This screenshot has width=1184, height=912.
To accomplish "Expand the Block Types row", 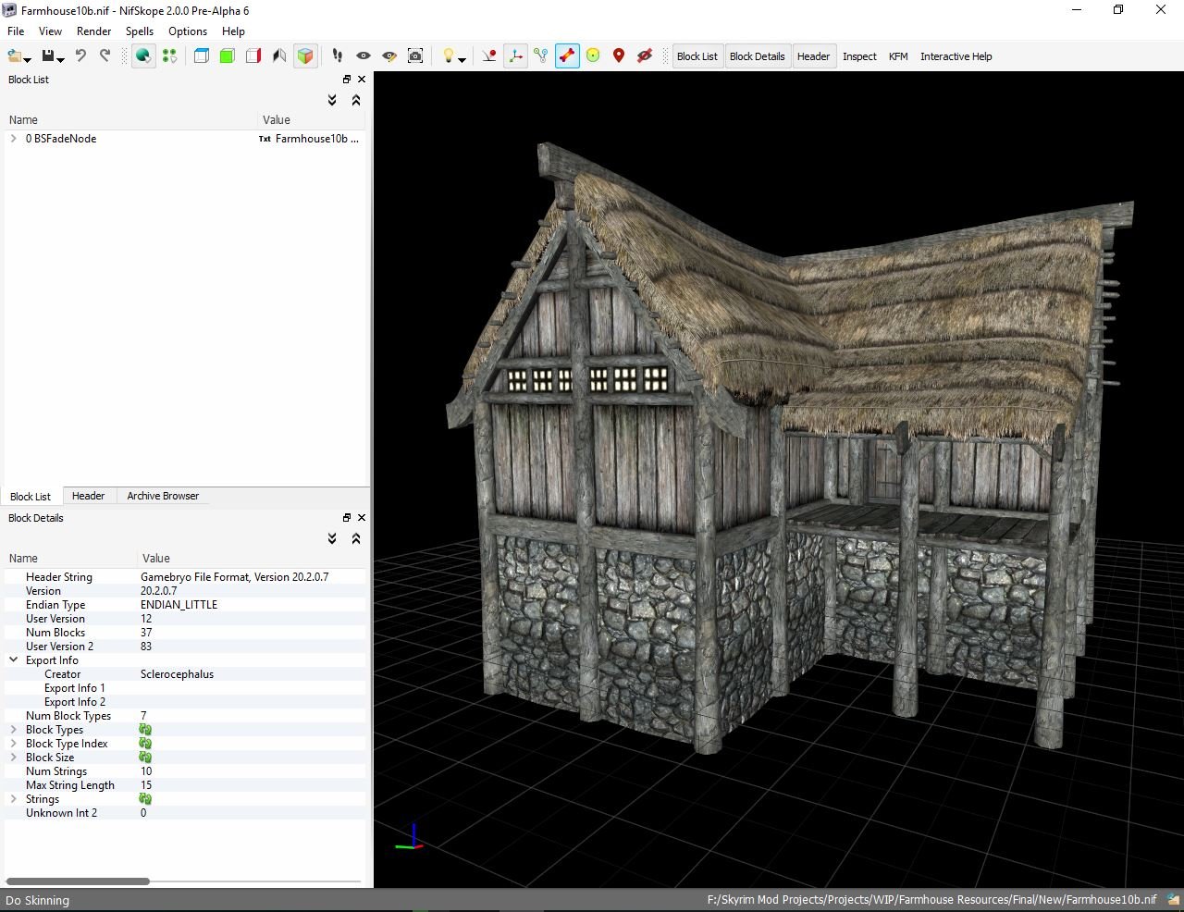I will click(x=13, y=730).
